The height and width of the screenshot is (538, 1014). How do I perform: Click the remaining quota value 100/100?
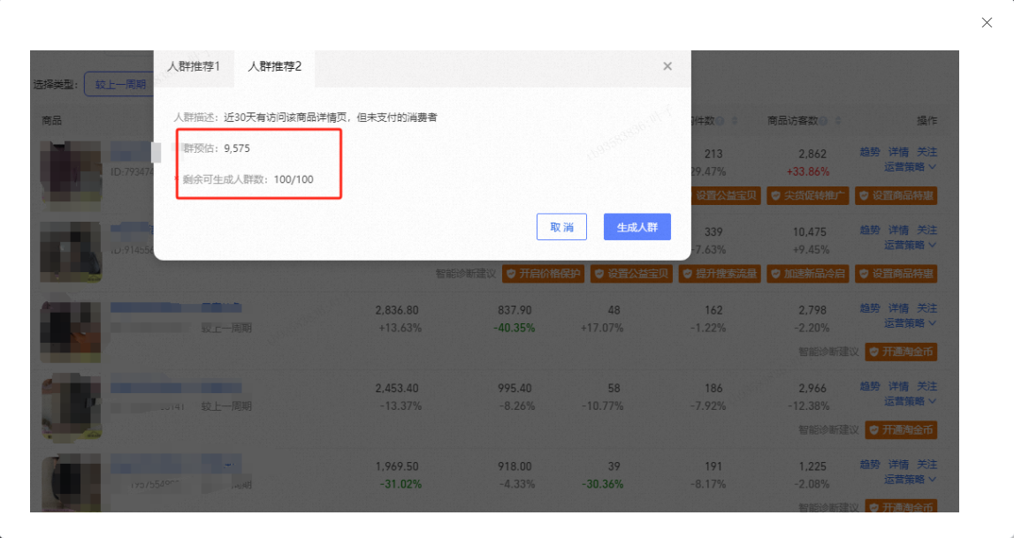point(293,179)
